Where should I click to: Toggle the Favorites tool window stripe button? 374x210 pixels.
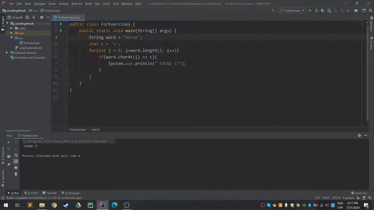(x=3, y=178)
